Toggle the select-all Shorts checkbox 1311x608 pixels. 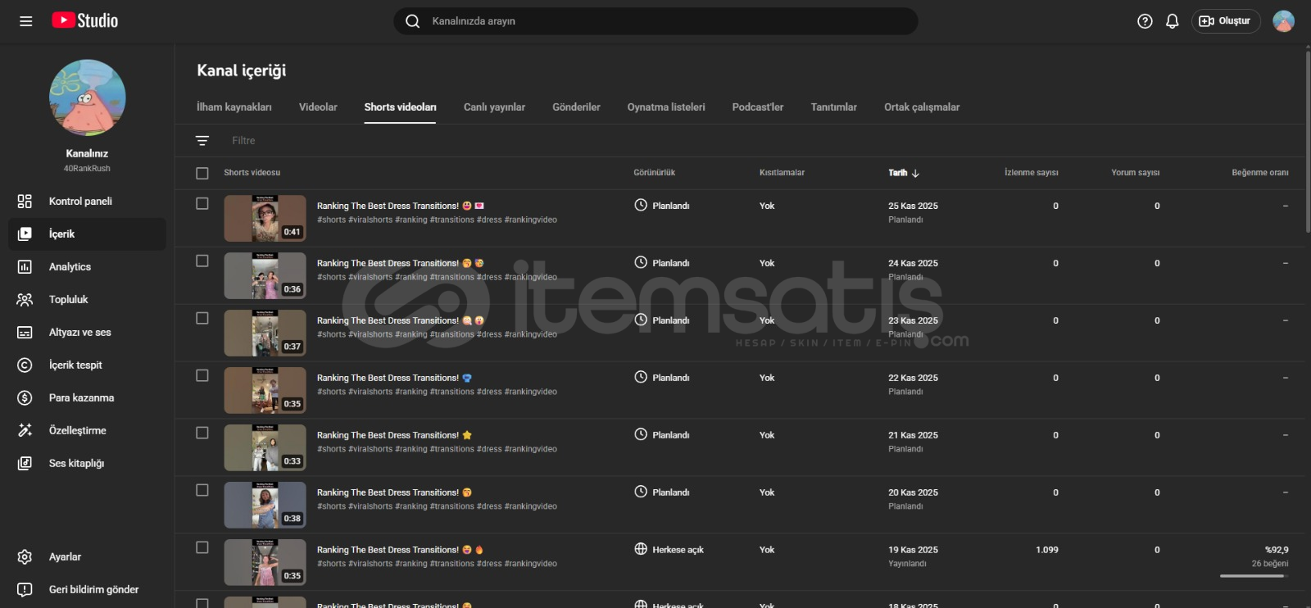point(202,173)
